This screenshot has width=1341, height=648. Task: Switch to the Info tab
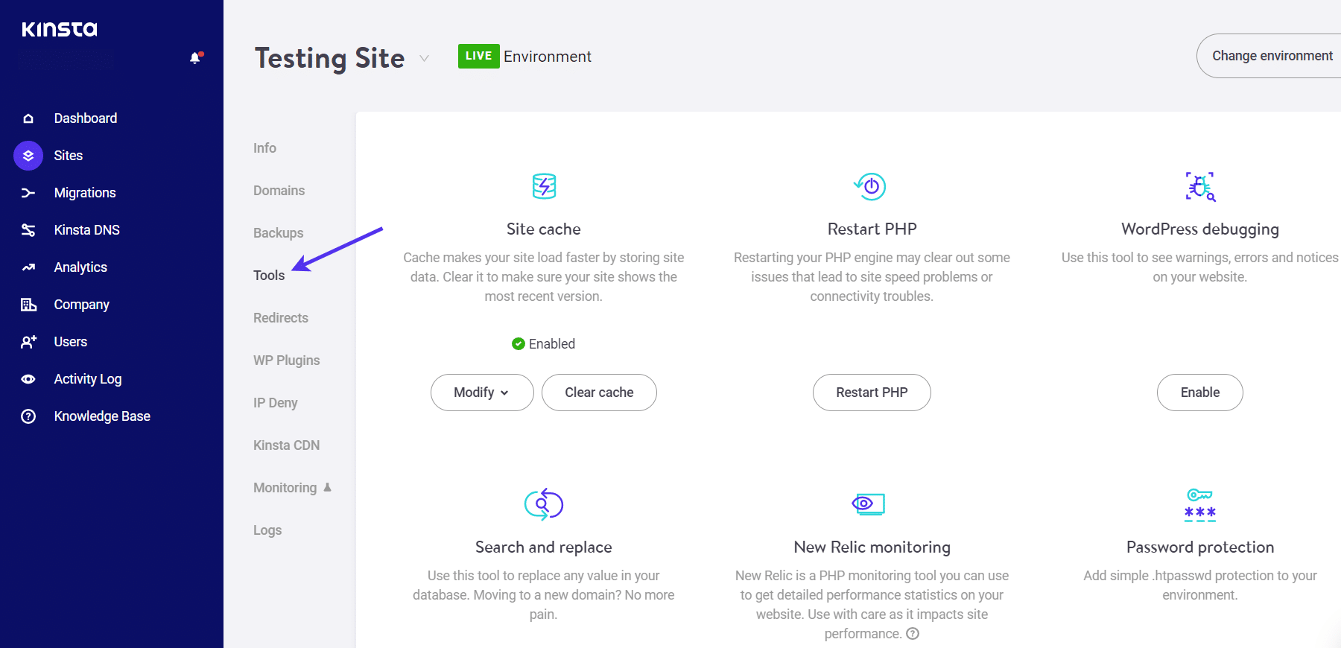[x=264, y=148]
